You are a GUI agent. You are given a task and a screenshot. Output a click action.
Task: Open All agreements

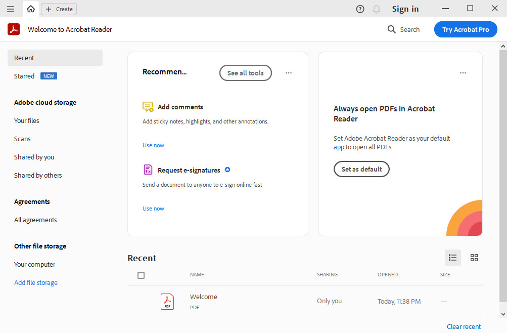coord(35,220)
